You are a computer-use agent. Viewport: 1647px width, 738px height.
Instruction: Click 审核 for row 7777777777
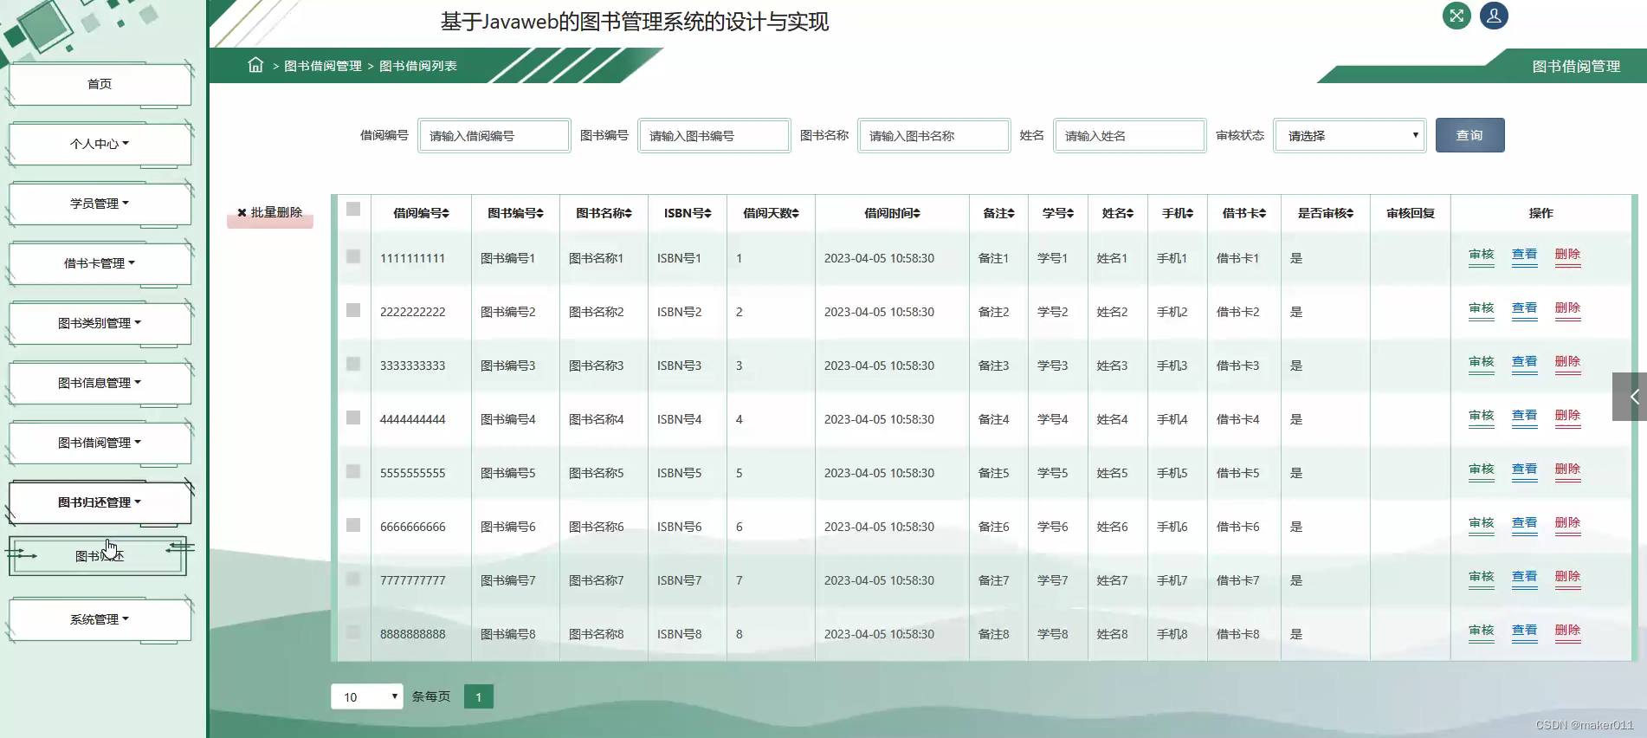(x=1482, y=577)
